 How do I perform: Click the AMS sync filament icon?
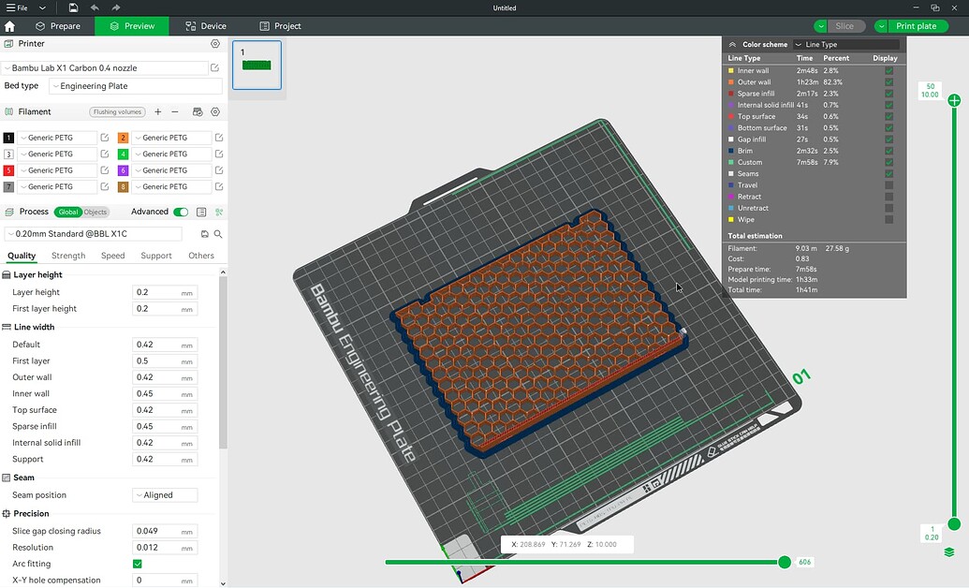[x=198, y=112]
